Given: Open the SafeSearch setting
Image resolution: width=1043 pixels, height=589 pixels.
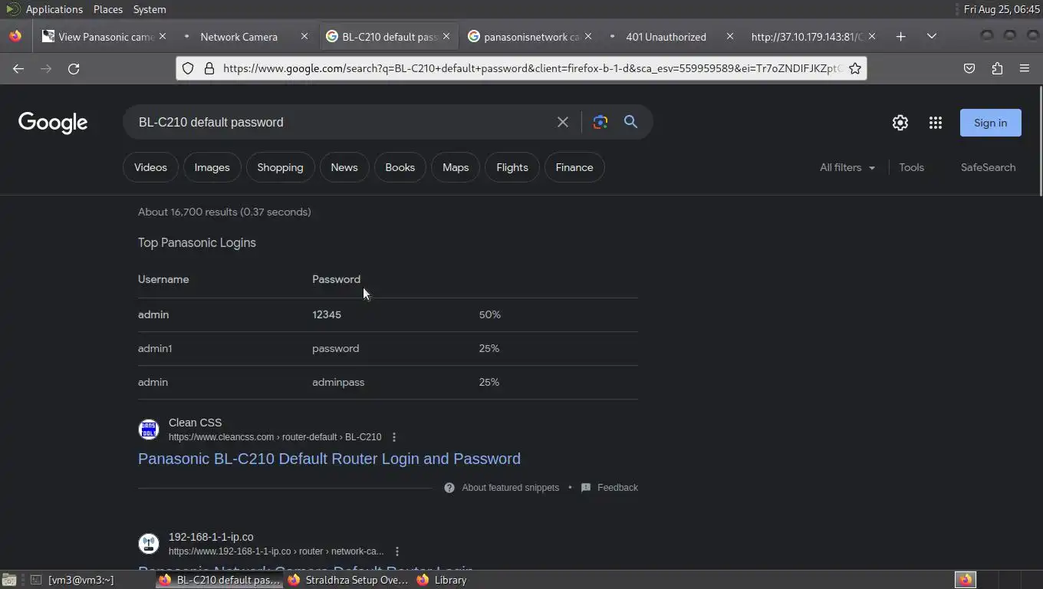Looking at the screenshot, I should point(988,167).
